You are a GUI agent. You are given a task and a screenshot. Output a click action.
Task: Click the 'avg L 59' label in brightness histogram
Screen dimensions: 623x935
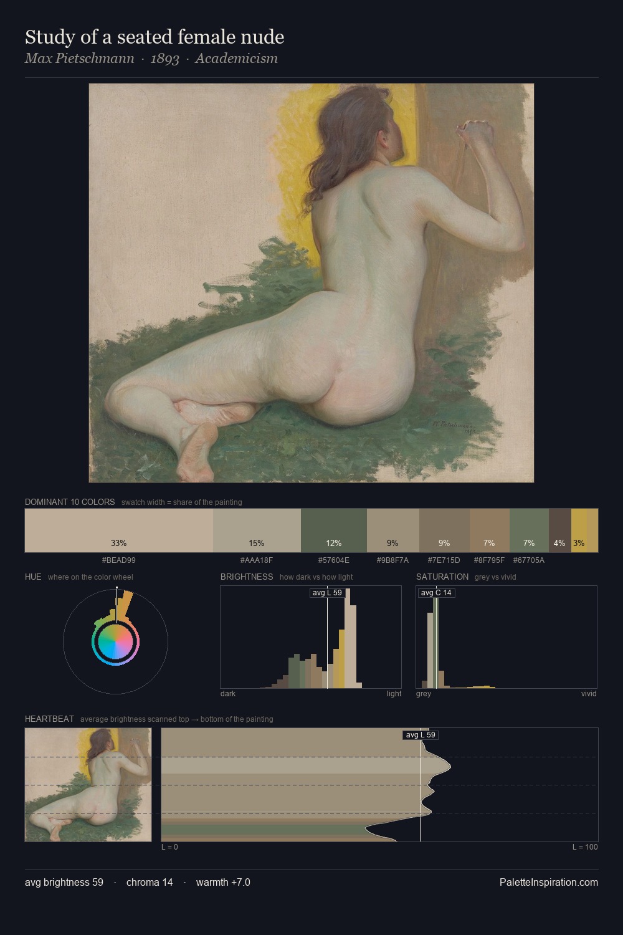pyautogui.click(x=328, y=592)
